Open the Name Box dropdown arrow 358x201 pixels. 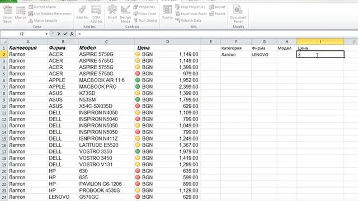(46, 34)
